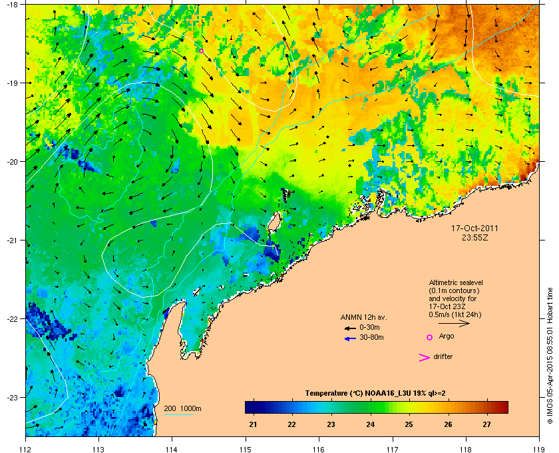The width and height of the screenshot is (559, 453).
Task: Click the longitude axis label 113
Action: tap(98, 450)
